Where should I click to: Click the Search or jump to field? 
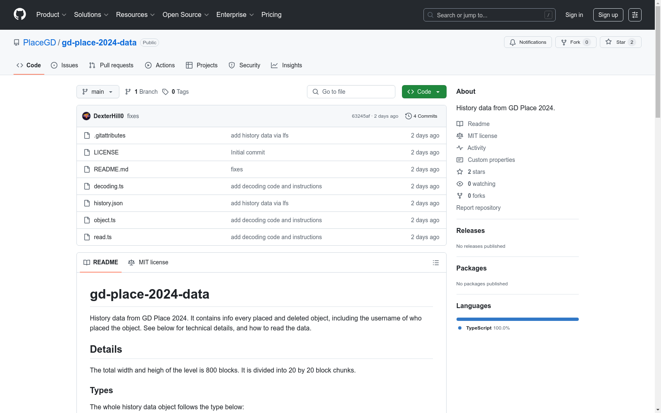tap(490, 15)
